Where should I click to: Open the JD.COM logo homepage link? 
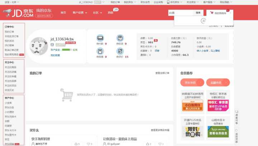pos(18,13)
